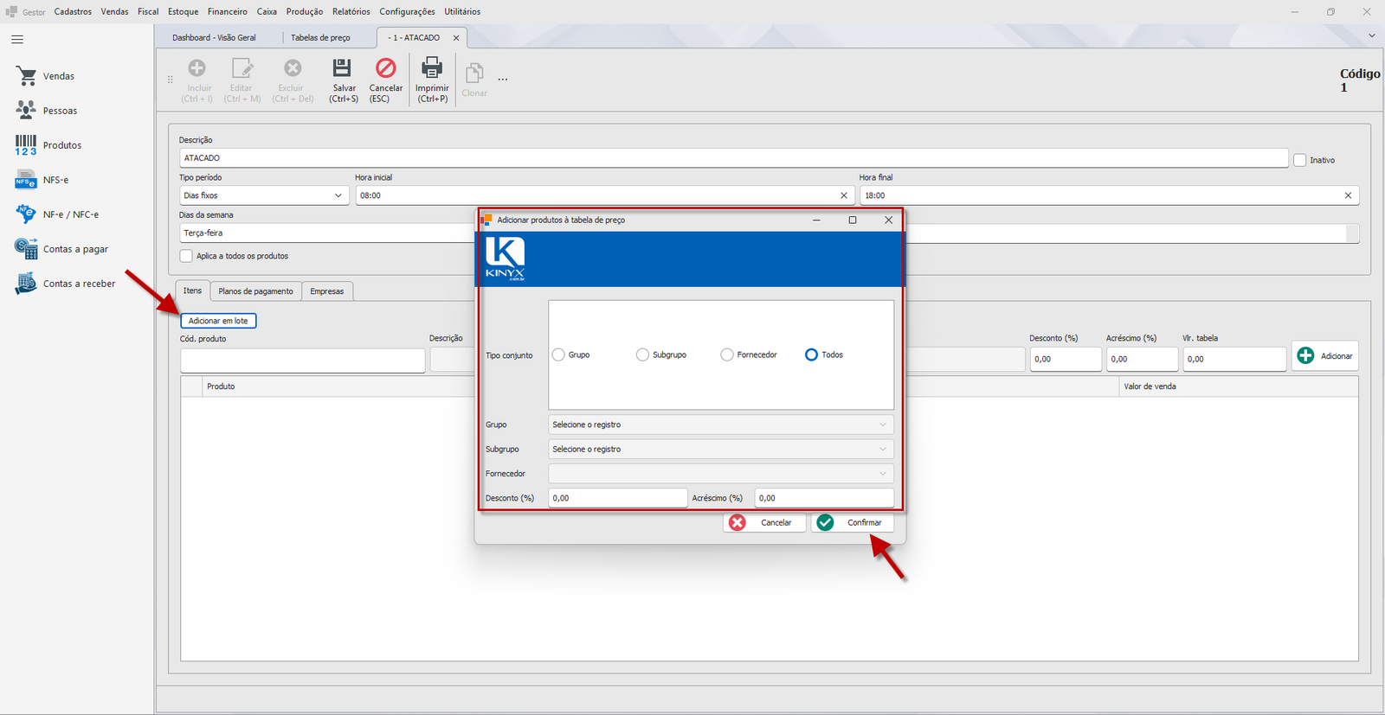Open Contas a pagar sidebar icon
Image resolution: width=1385 pixels, height=715 pixels.
26,248
